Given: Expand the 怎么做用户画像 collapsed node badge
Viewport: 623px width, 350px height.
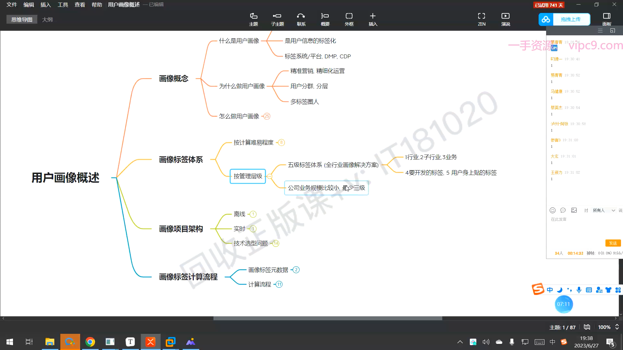Looking at the screenshot, I should [x=267, y=116].
